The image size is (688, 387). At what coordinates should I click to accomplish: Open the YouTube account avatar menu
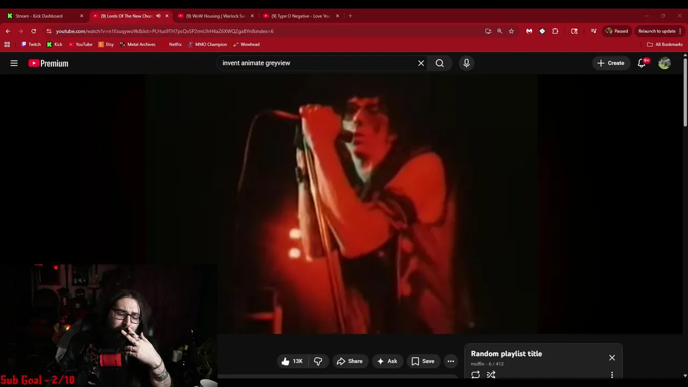click(664, 63)
